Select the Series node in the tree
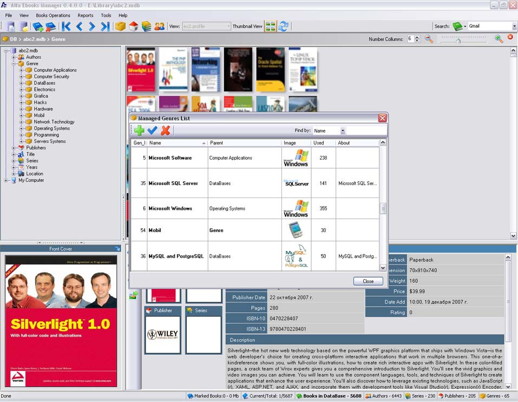The height and width of the screenshot is (402, 518). pos(32,161)
